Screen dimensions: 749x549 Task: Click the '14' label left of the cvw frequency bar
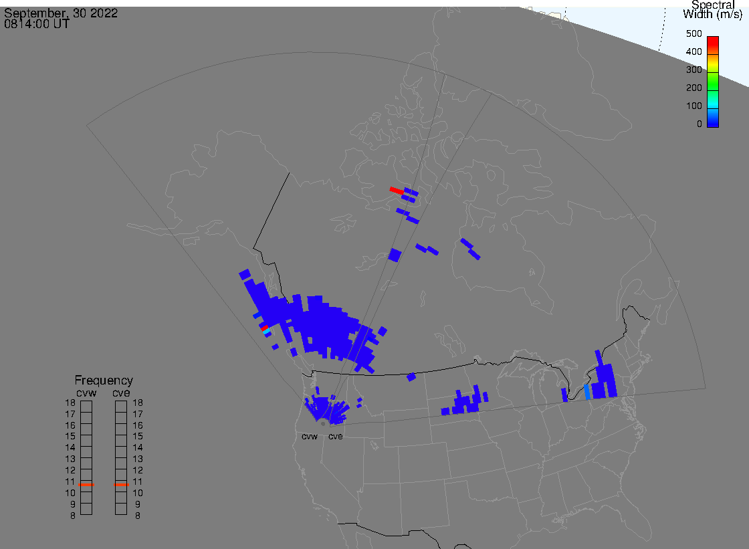(70, 448)
